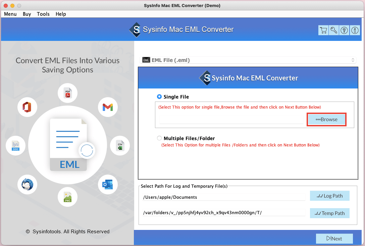This screenshot has width=365, height=246.
Task: Select the Multiple Files/Folder radio button
Action: point(159,138)
